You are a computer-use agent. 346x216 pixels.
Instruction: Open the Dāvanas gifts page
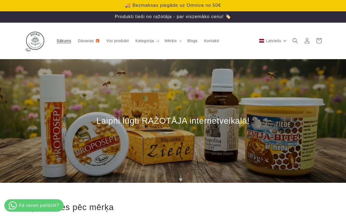pyautogui.click(x=89, y=41)
